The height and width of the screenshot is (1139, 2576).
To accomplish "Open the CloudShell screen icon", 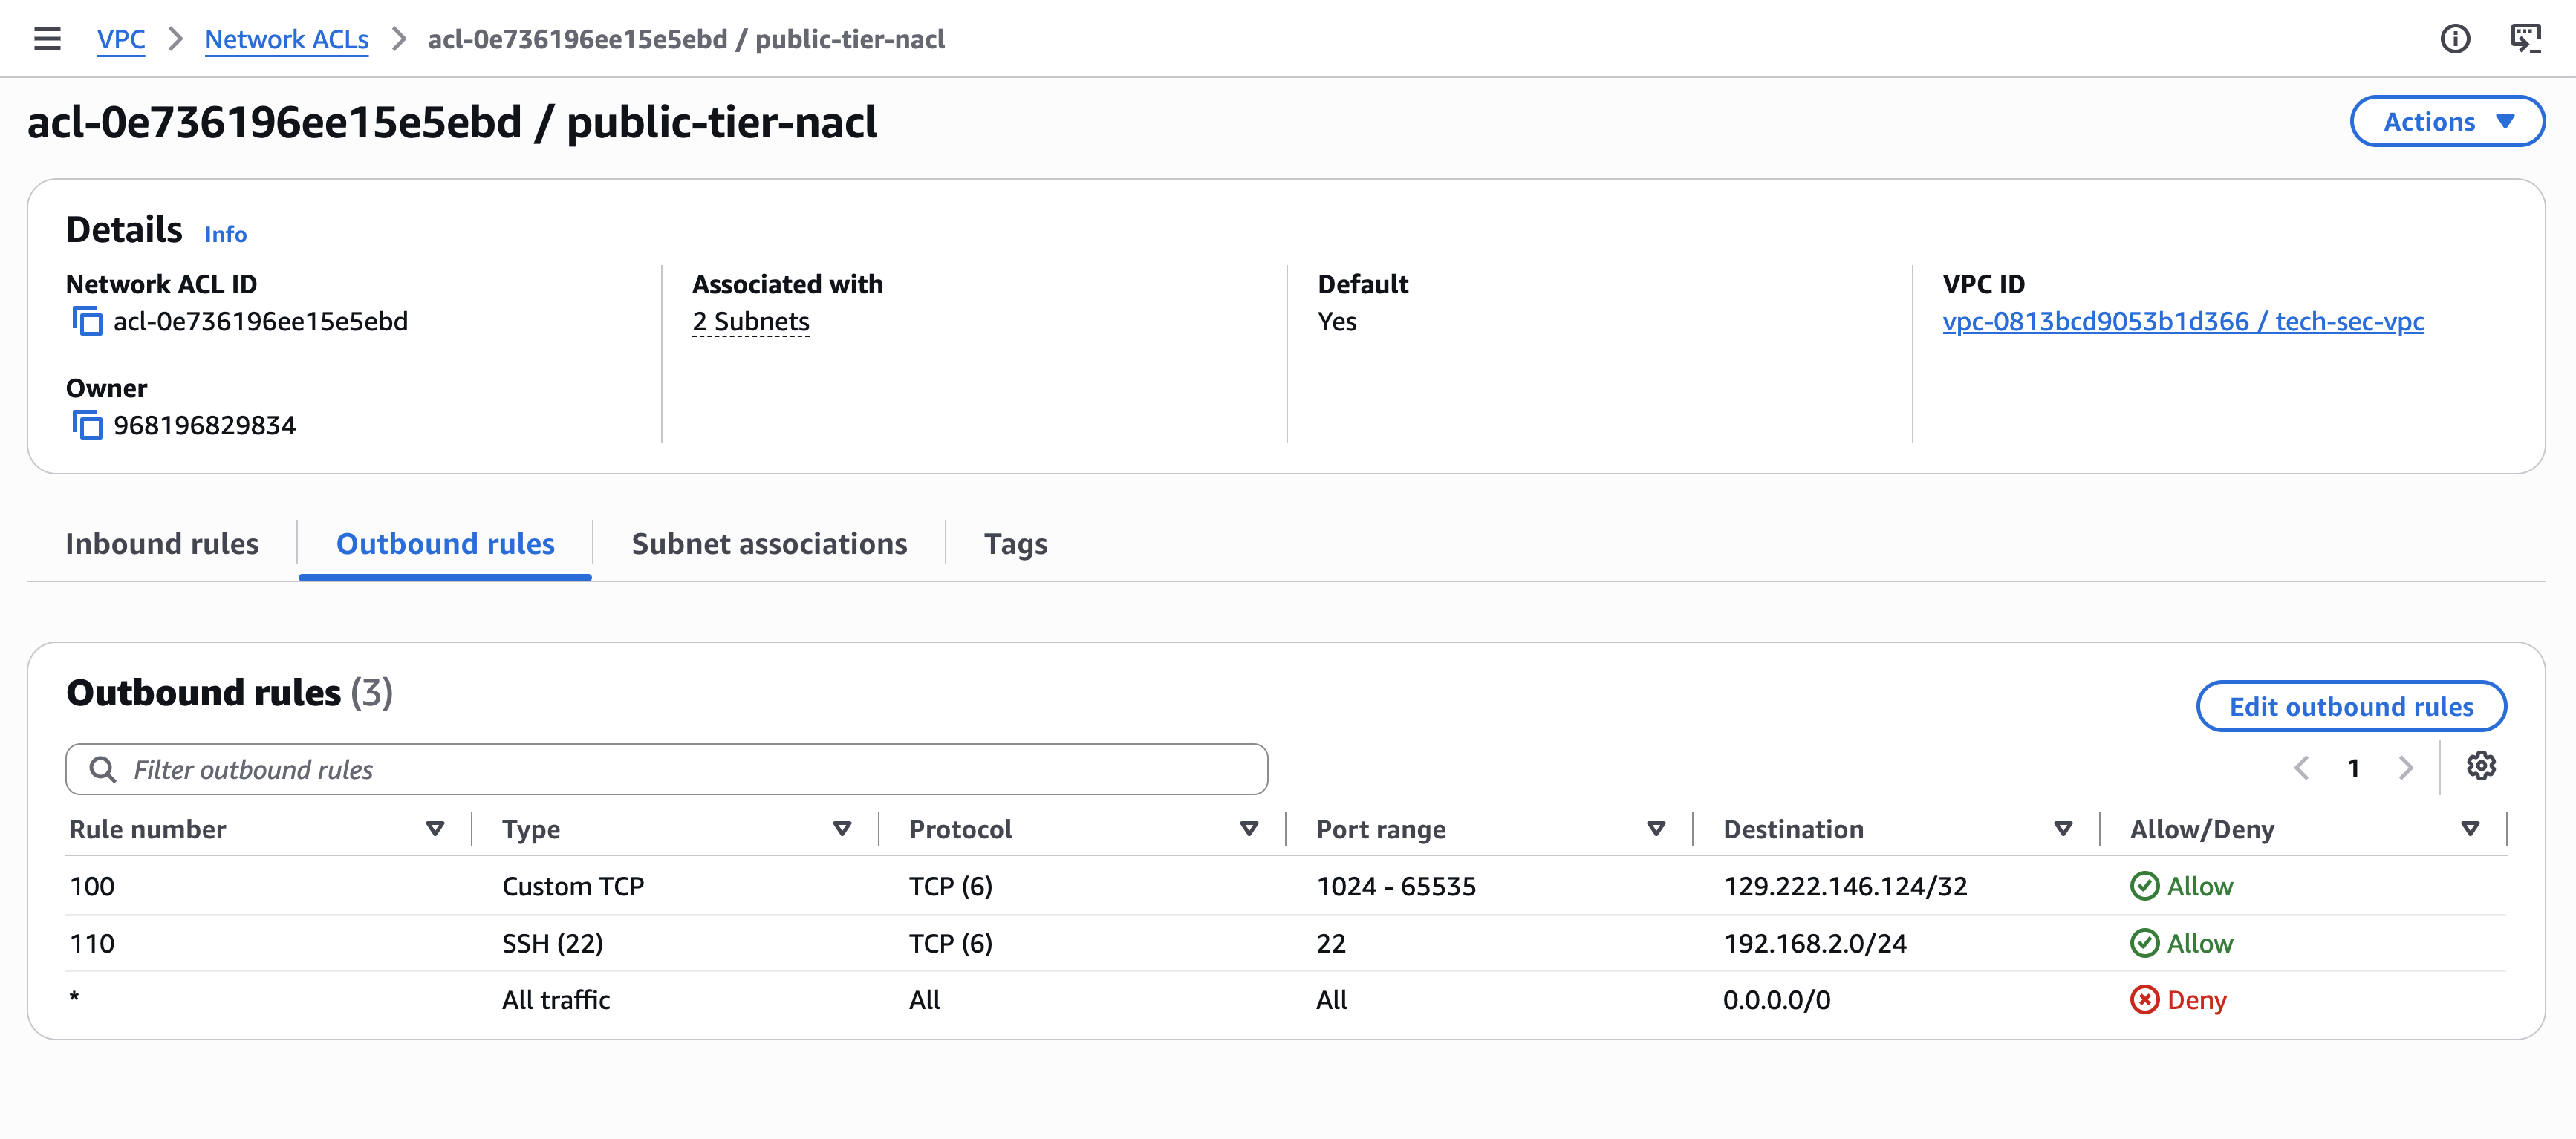I will tap(2525, 39).
